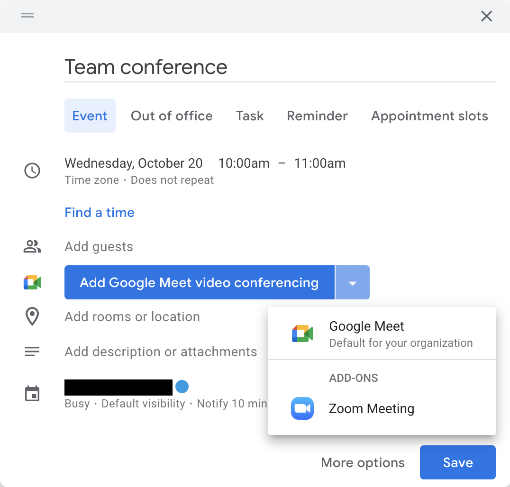
Task: Click the Add guests field
Action: point(99,246)
